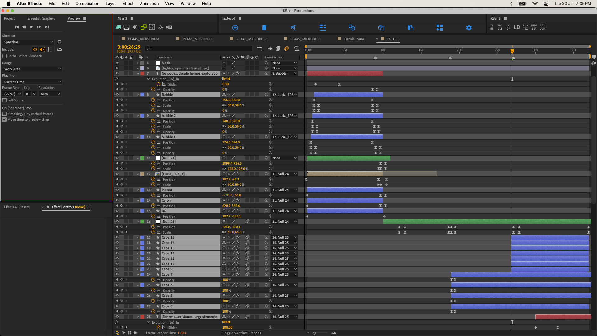597x336 pixels.
Task: Click the blue plus circle add icon
Action: pyautogui.click(x=235, y=28)
